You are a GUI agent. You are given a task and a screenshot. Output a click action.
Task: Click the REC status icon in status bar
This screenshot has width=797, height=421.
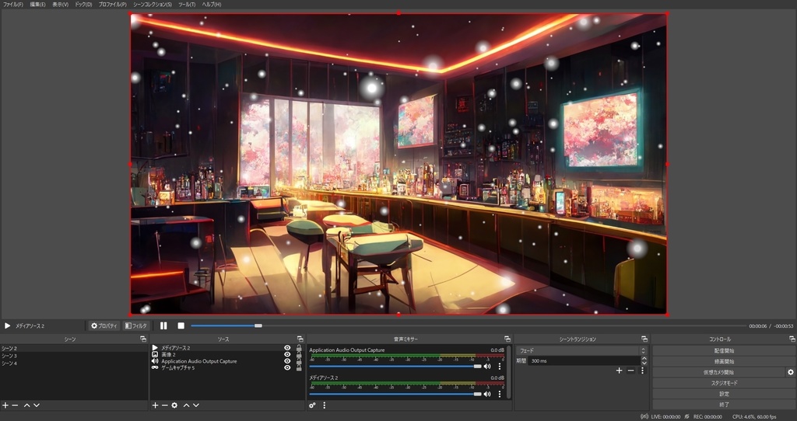click(687, 416)
